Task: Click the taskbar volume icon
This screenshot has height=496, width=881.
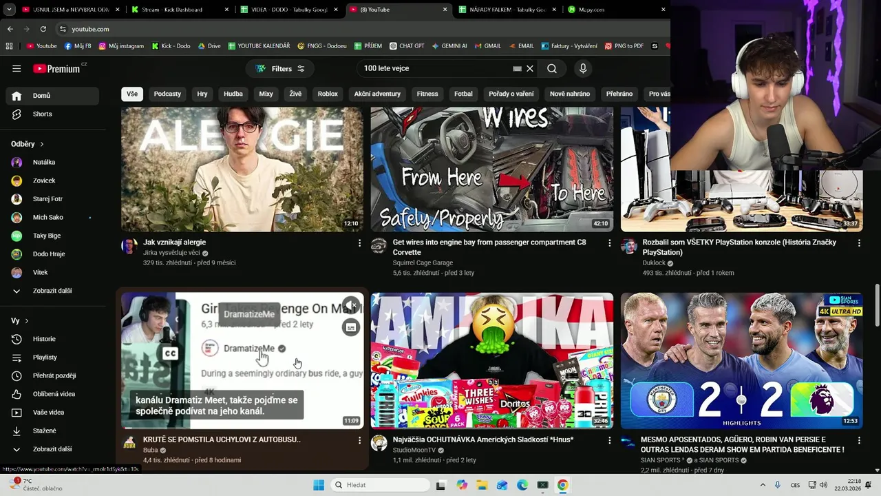Action: 824,485
